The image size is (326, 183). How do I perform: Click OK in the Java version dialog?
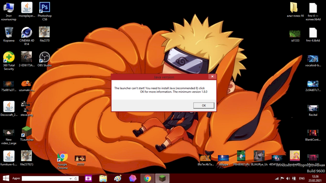204,105
